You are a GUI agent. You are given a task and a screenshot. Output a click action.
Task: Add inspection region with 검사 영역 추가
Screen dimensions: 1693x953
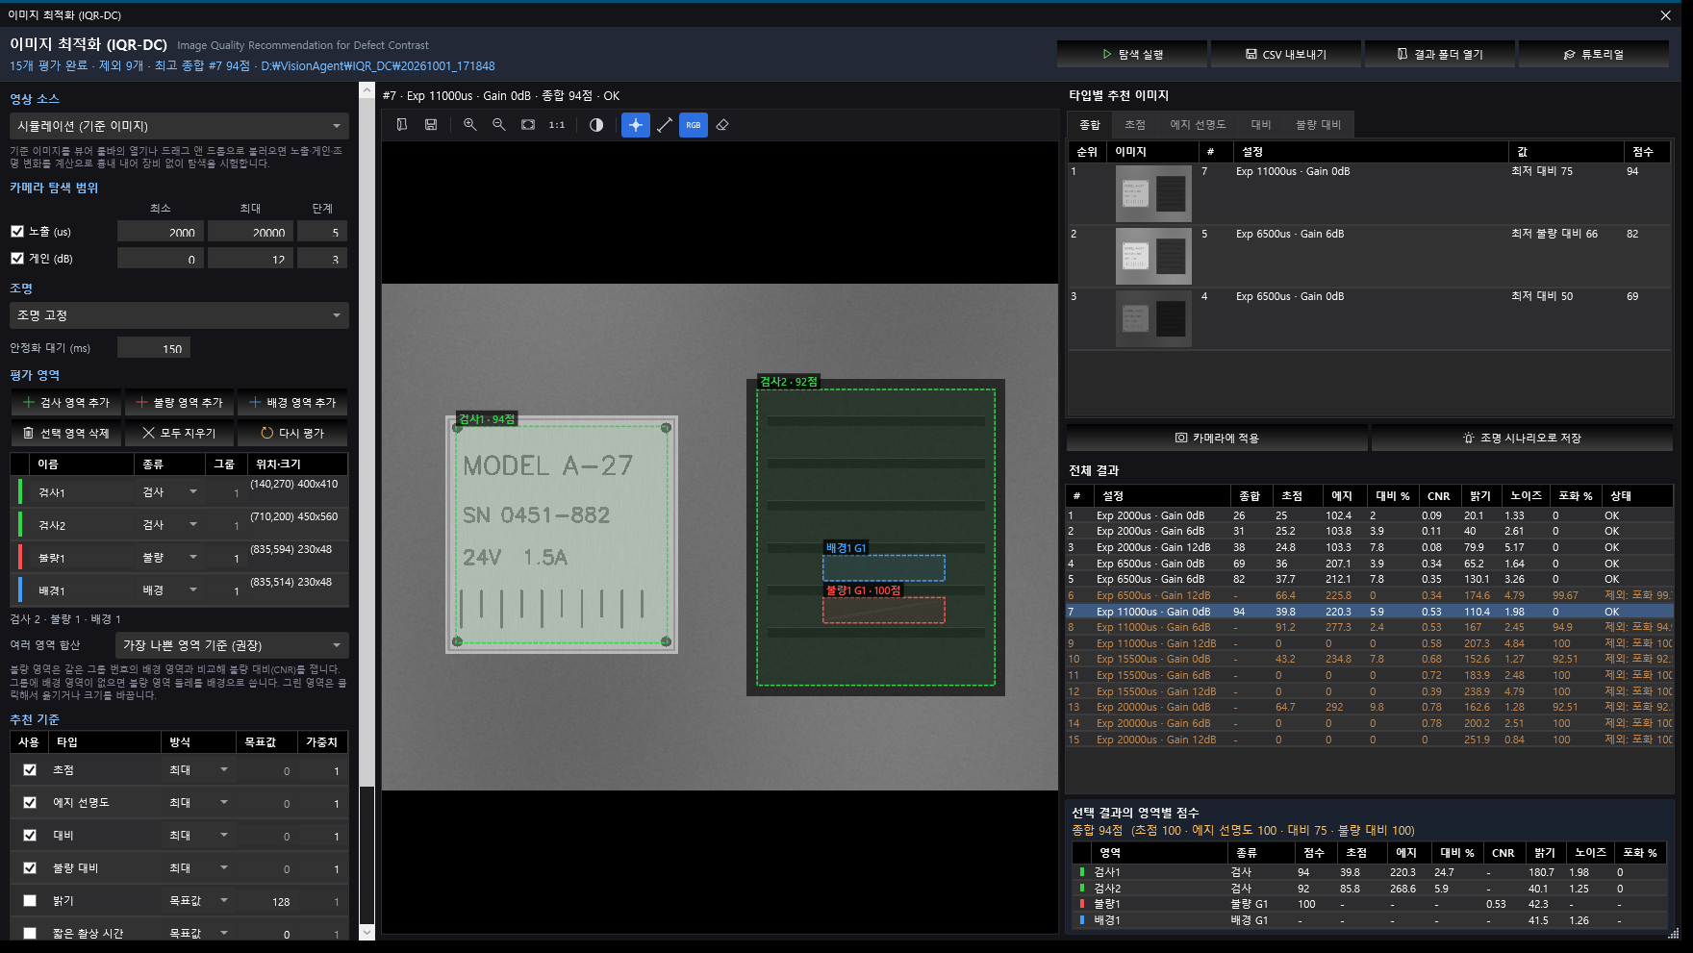[x=66, y=403]
